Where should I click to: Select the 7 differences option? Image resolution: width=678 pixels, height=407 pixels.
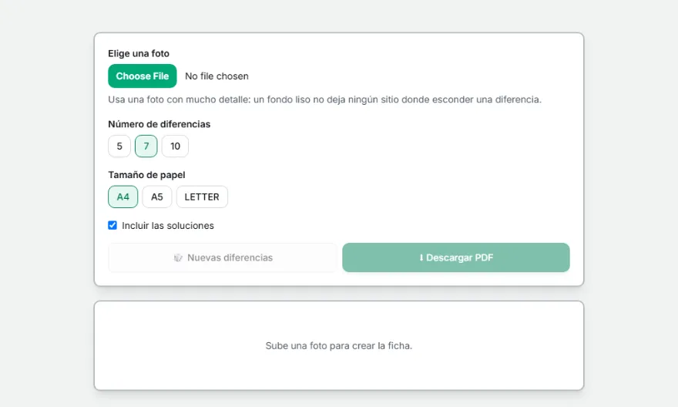click(x=146, y=146)
